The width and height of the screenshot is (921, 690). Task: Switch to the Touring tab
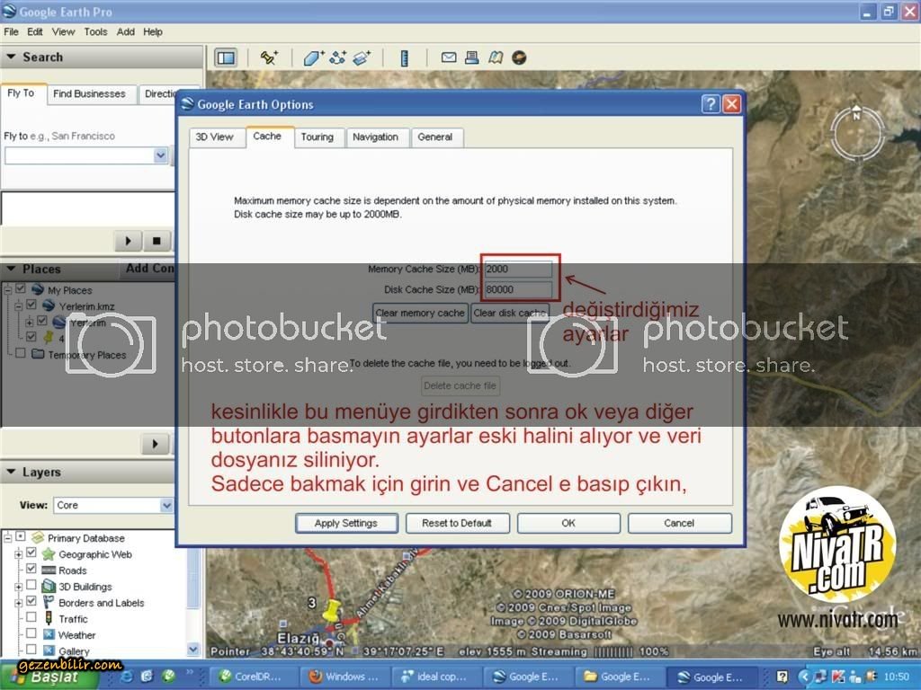[x=317, y=137]
